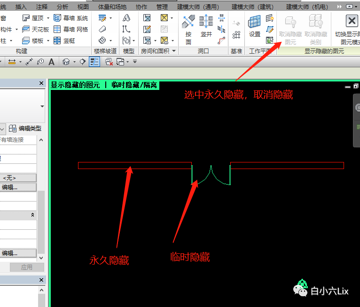Click the <无> property value button
Image resolution: width=360 pixels, height=307 pixels.
click(9, 178)
